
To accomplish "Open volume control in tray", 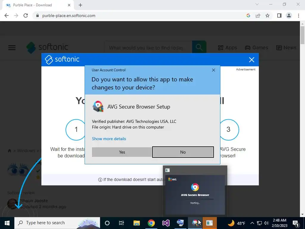I will (x=266, y=223).
